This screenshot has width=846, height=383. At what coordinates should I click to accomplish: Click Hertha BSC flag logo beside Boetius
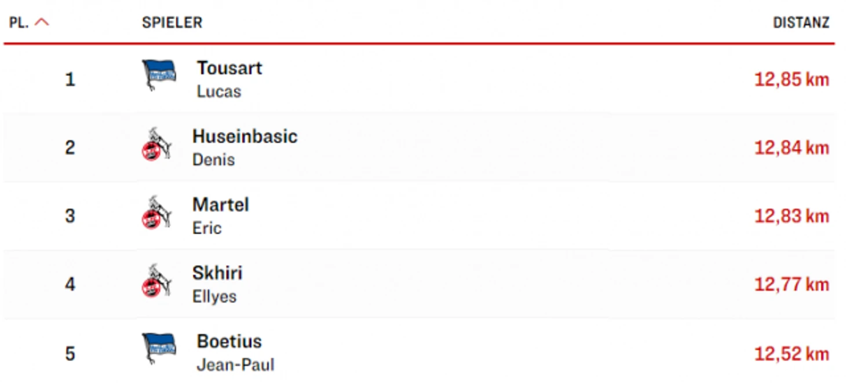(158, 348)
